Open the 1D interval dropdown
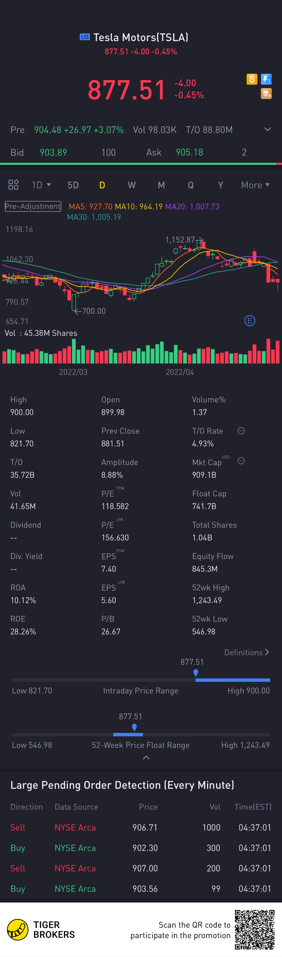Image resolution: width=282 pixels, height=957 pixels. [x=41, y=185]
